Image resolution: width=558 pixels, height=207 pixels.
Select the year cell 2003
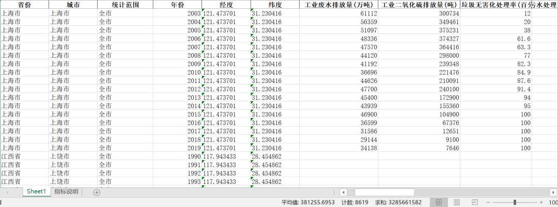pyautogui.click(x=177, y=13)
